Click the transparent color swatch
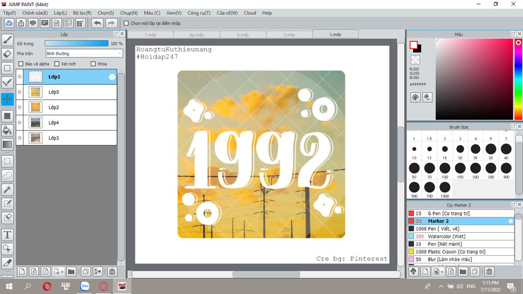This screenshot has width=523, height=294. tap(415, 60)
